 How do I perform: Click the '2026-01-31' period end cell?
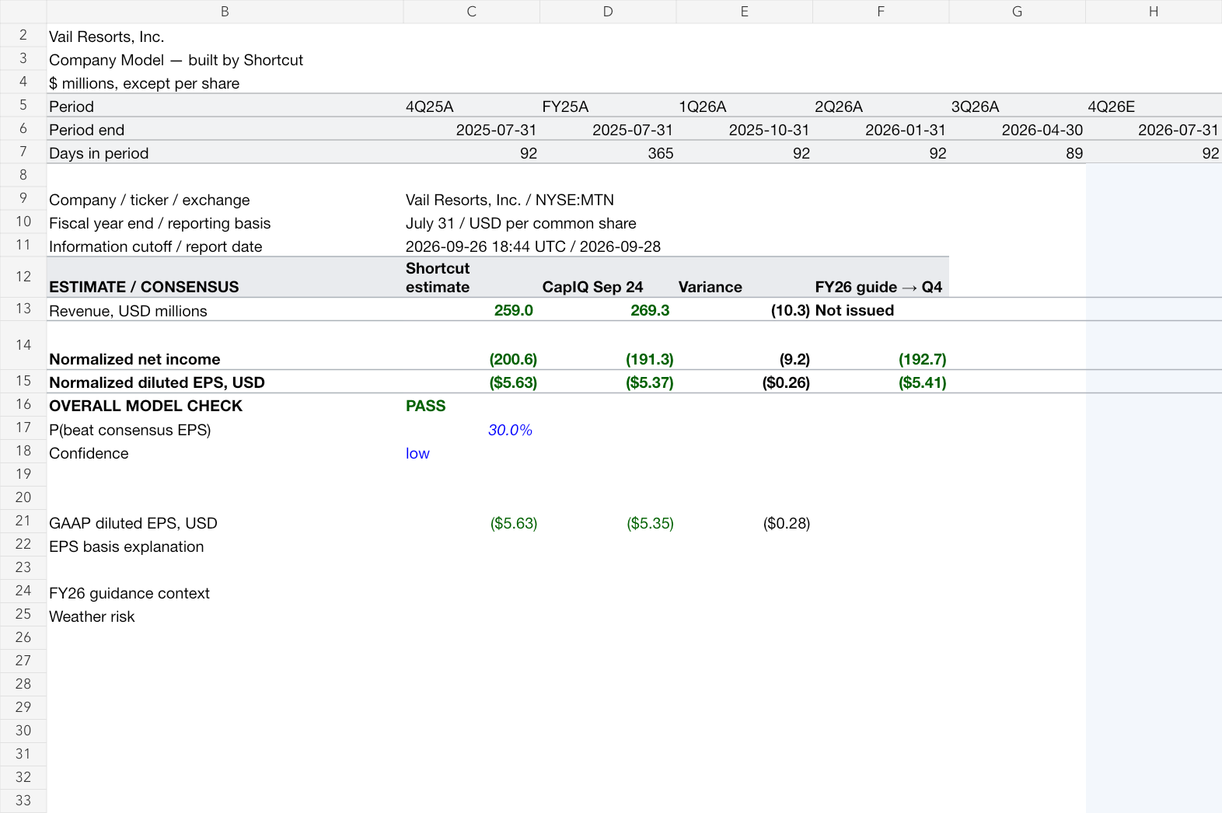click(x=881, y=130)
